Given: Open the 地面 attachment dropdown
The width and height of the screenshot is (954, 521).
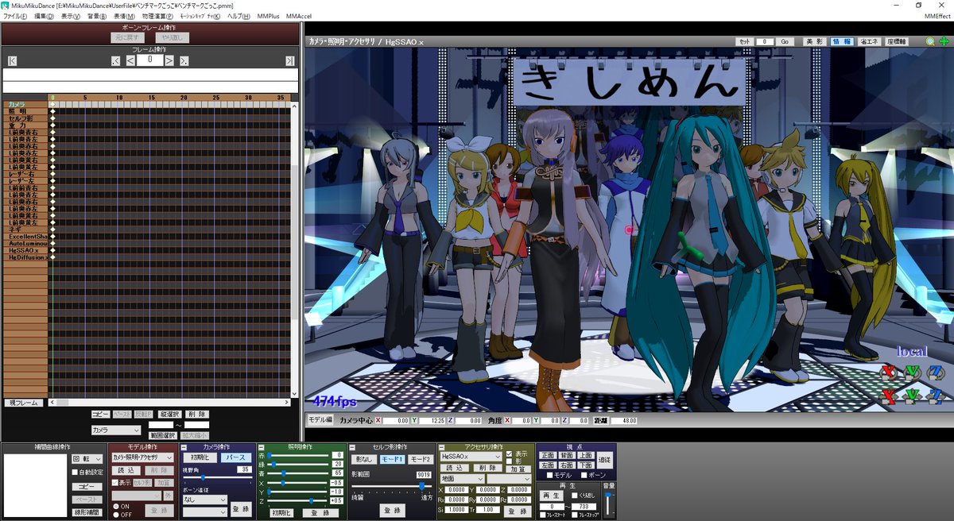Looking at the screenshot, I should coord(462,479).
